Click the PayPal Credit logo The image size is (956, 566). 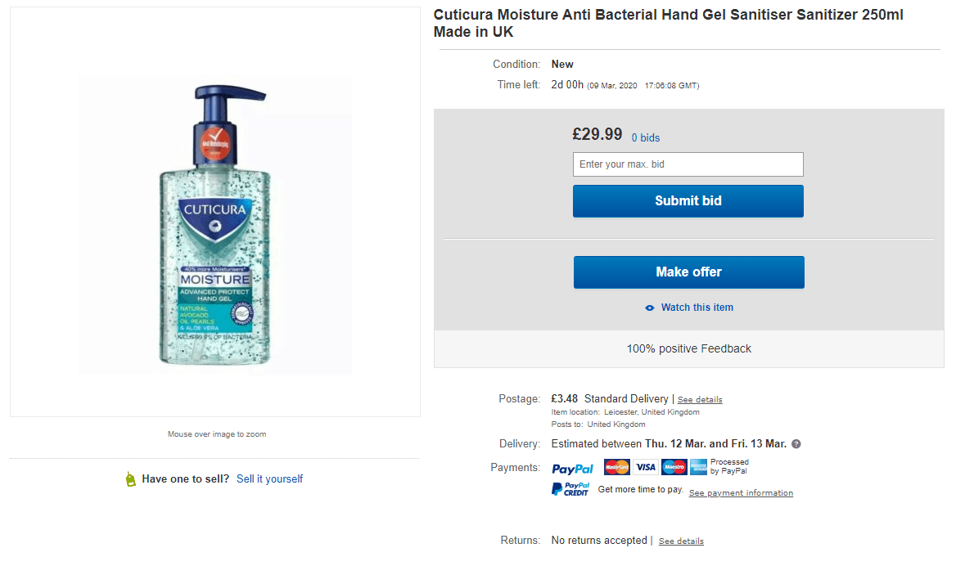tap(570, 489)
